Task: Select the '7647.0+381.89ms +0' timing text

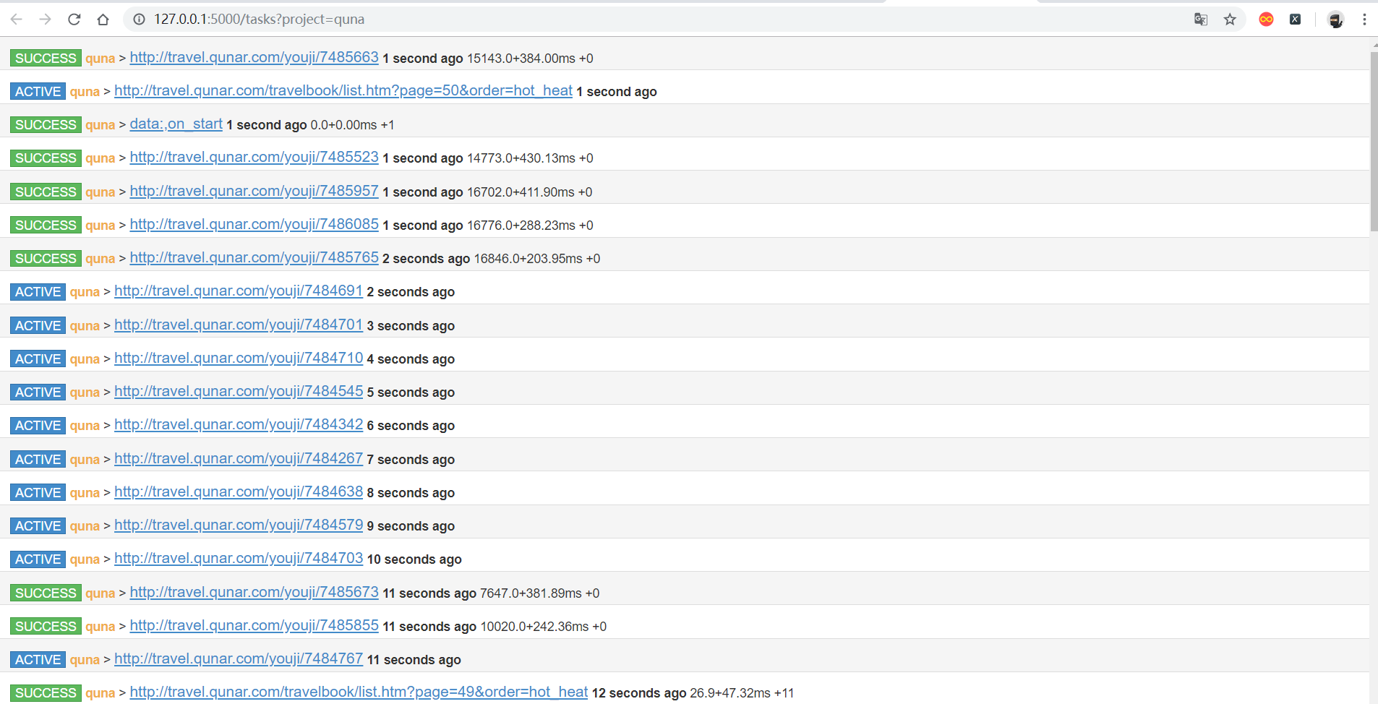Action: click(539, 593)
